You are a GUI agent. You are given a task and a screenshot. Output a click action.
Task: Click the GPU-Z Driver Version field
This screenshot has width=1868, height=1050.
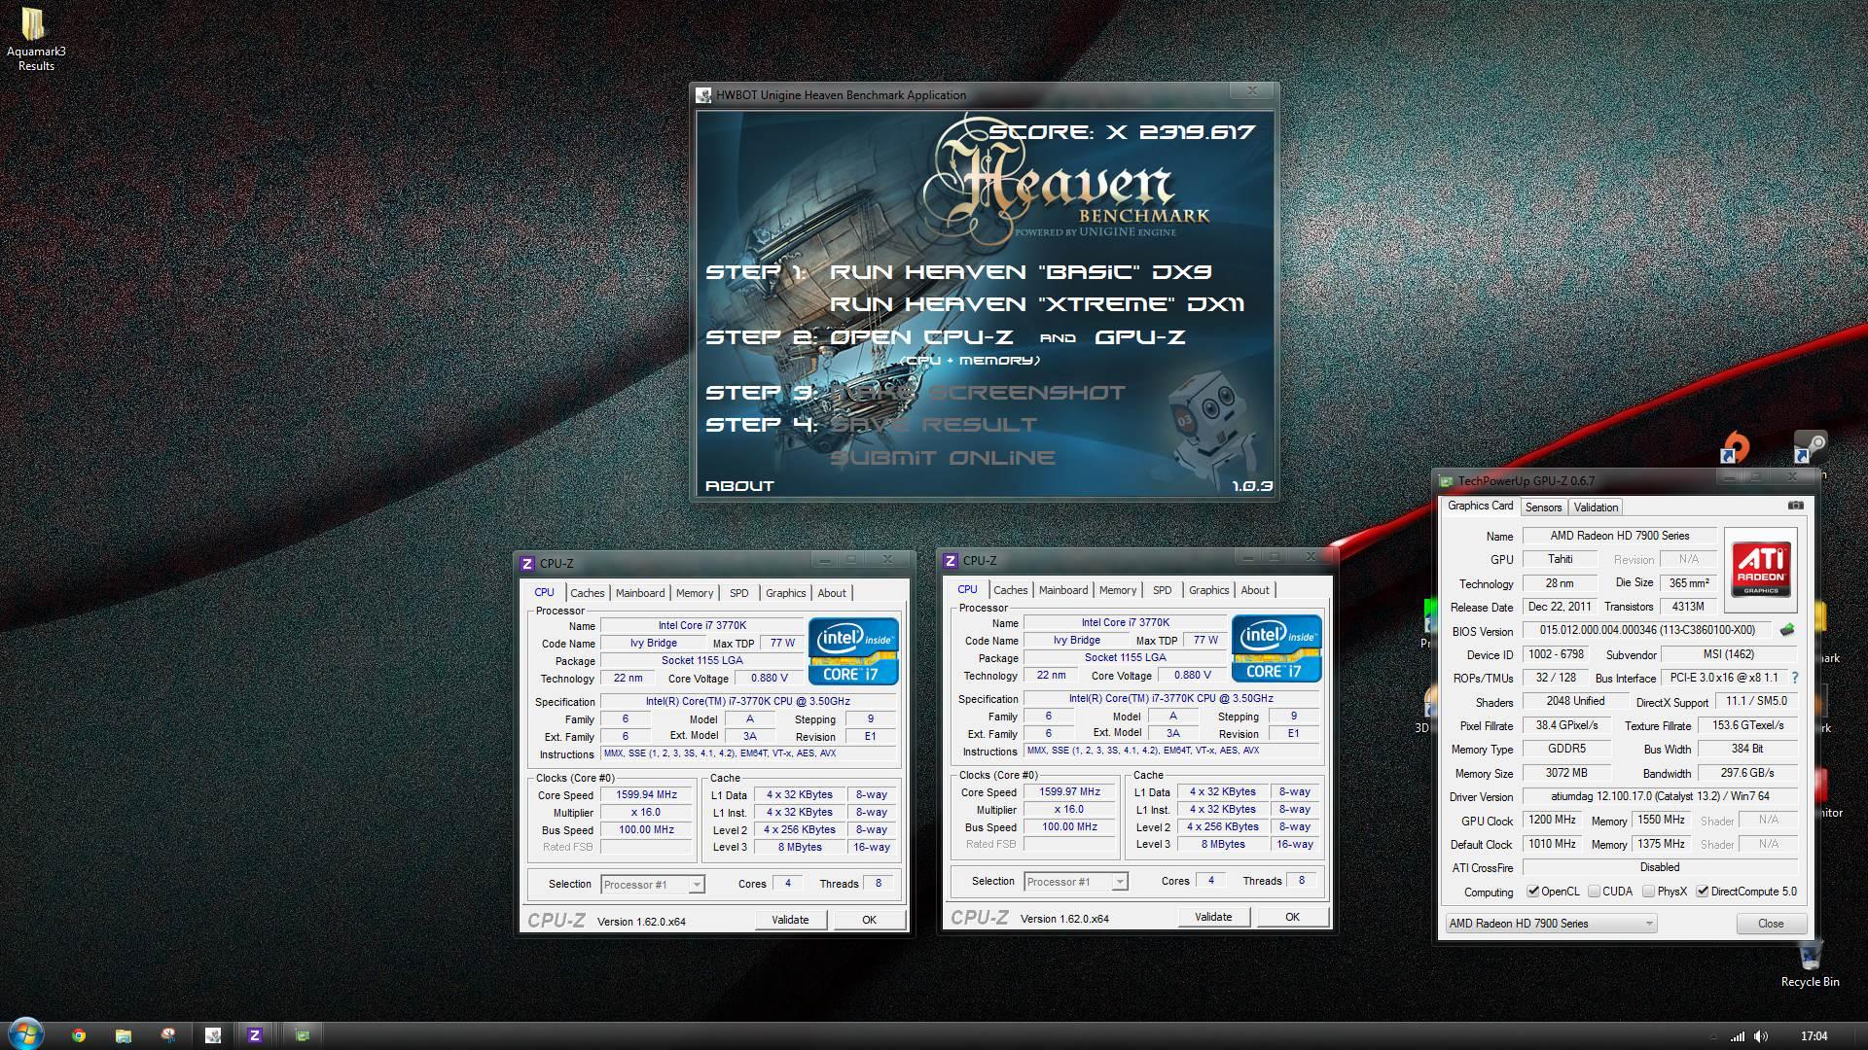tap(1660, 795)
